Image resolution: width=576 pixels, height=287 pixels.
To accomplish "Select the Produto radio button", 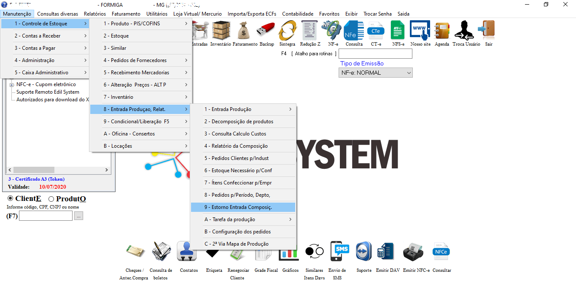I will coord(51,199).
